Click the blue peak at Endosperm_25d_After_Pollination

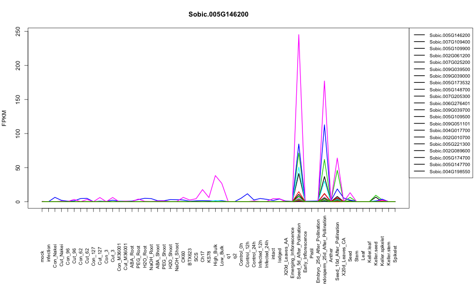point(324,125)
